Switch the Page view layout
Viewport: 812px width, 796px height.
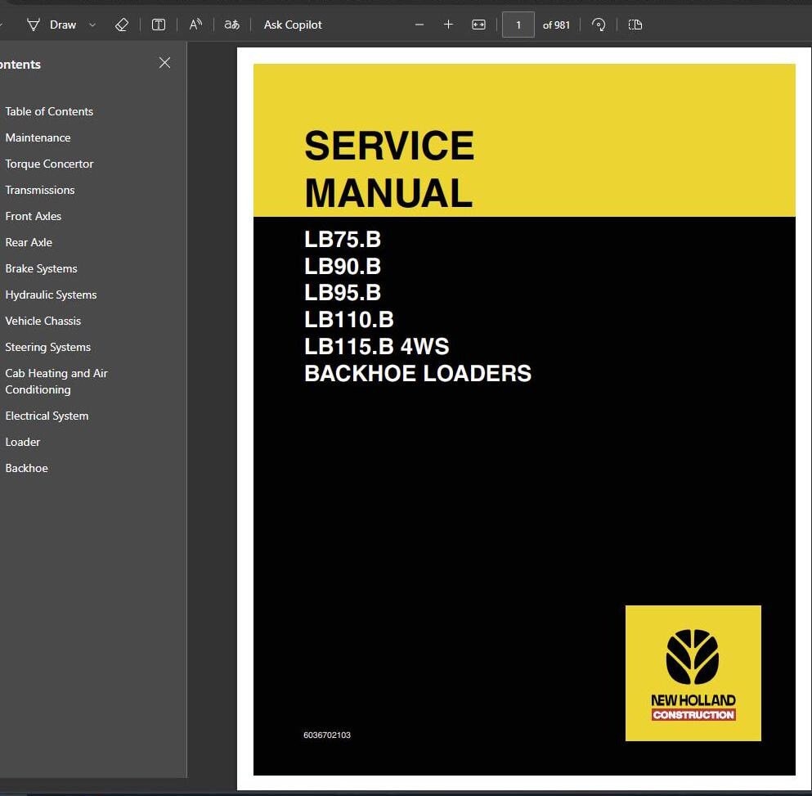coord(635,25)
